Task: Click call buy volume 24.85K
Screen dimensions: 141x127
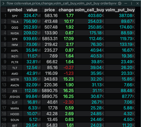Action: pos(89,114)
